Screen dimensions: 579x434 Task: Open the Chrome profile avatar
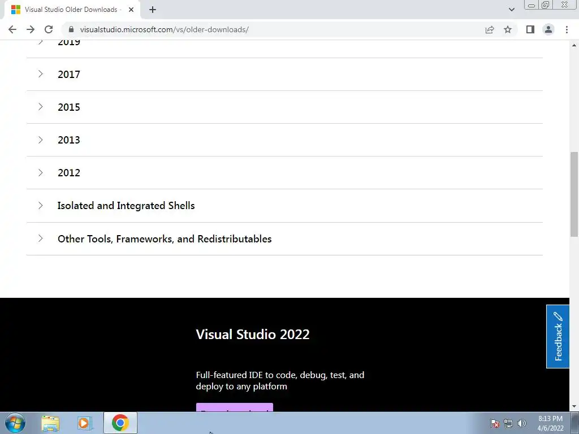(548, 29)
